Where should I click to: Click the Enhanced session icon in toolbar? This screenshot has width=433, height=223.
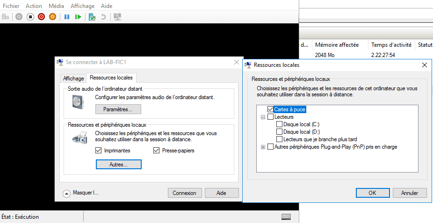tap(117, 17)
